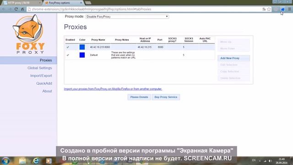293x165 pixels.
Task: Show hidden system tray icons arrow
Action: pos(260,161)
